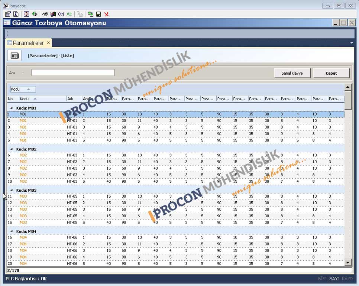Click the SAYI status bar indicator
This screenshot has height=286, width=359.
click(334, 279)
